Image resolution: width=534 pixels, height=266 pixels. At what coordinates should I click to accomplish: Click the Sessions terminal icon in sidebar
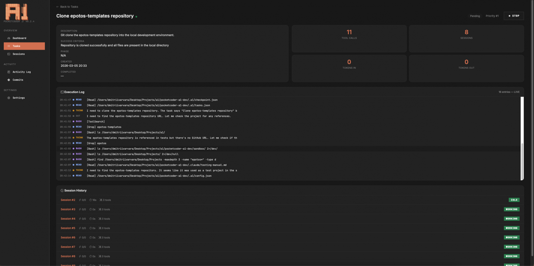(x=9, y=54)
